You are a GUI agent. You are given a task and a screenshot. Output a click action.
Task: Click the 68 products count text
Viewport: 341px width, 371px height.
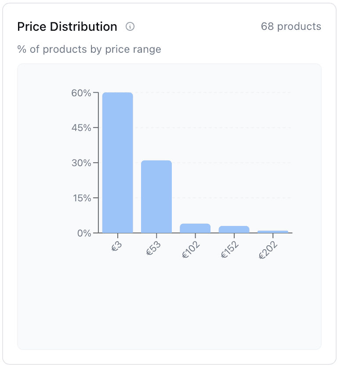tap(291, 26)
